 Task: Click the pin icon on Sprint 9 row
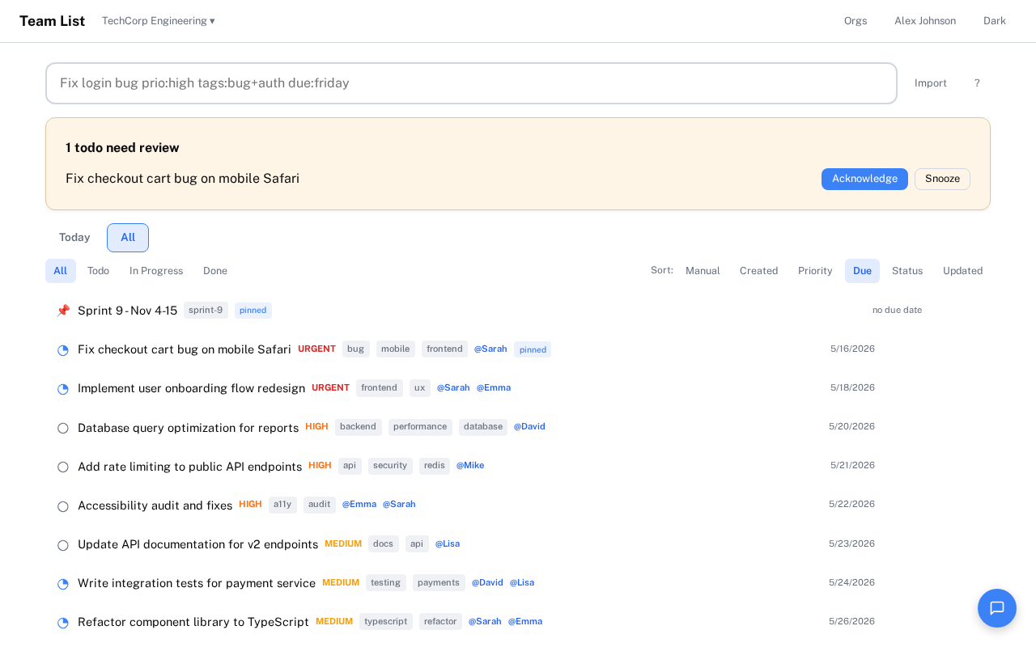click(x=63, y=311)
